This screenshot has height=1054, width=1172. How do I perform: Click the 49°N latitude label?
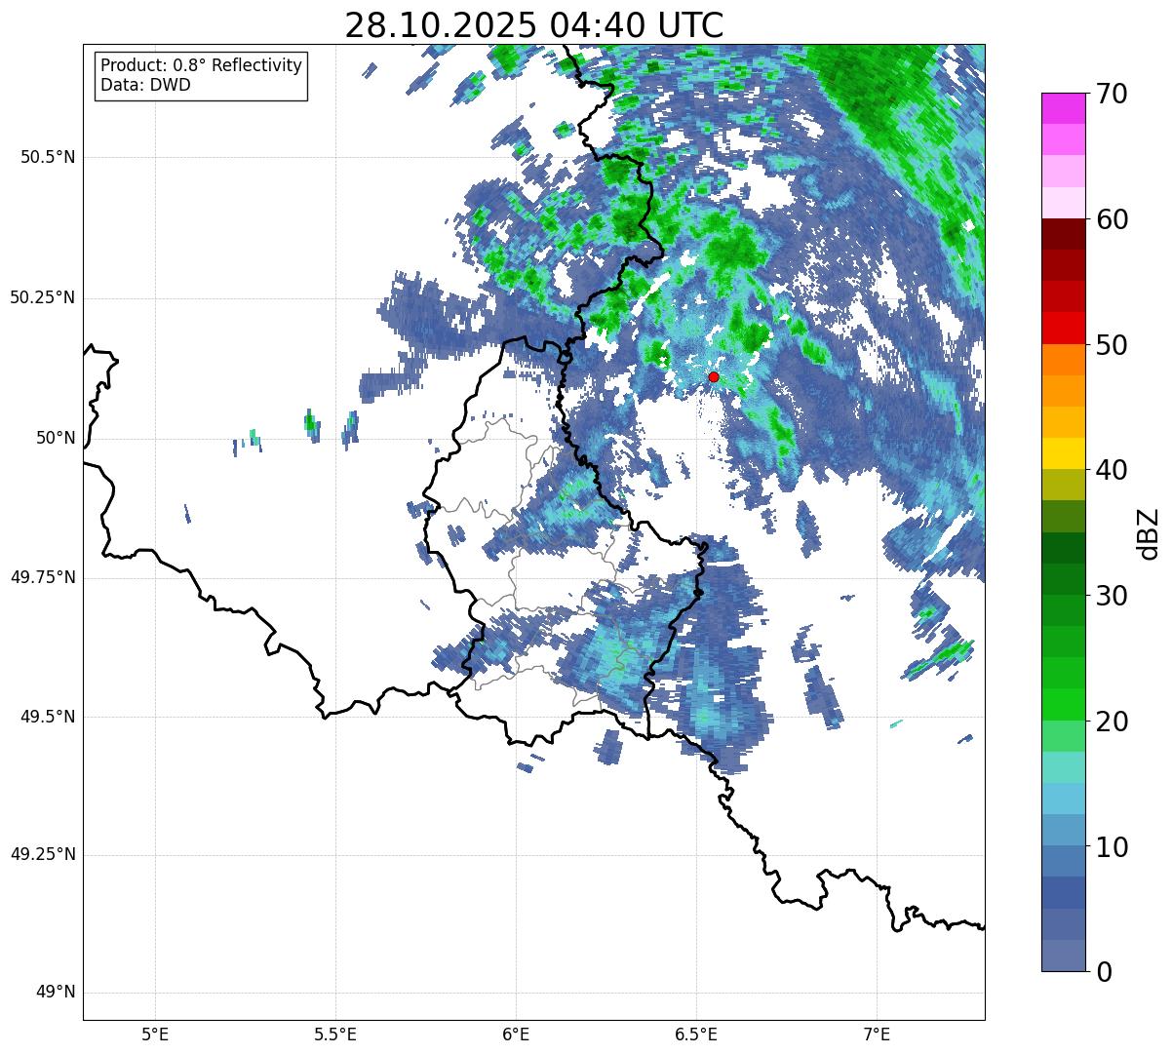[56, 993]
